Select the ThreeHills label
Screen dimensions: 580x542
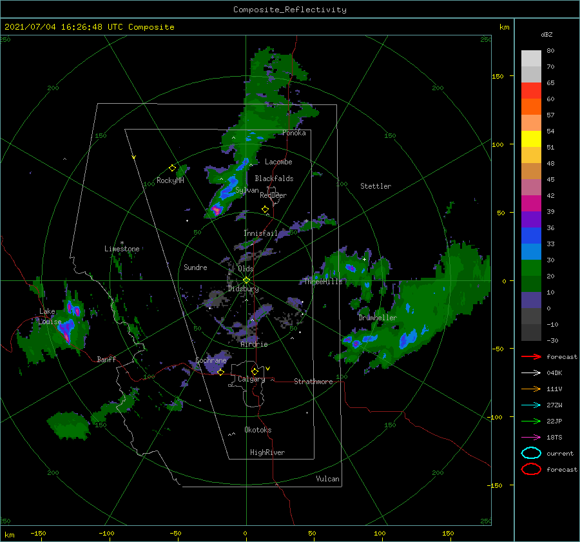click(x=323, y=282)
